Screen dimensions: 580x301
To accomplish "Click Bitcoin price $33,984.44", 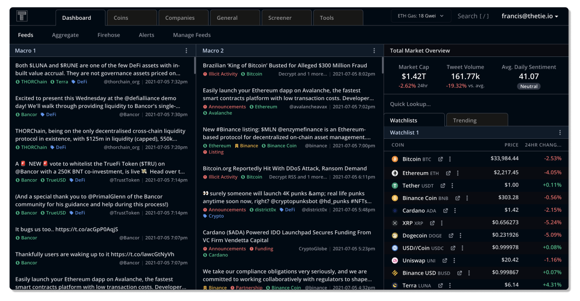I will pos(504,159).
